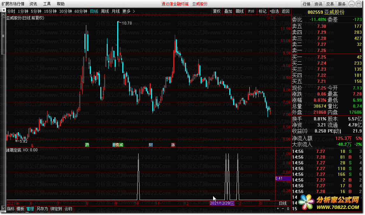Screen dimensions: 365x215
Task: Click the 亚威股份(日线.前复权) chart title
Action: [x=25, y=18]
